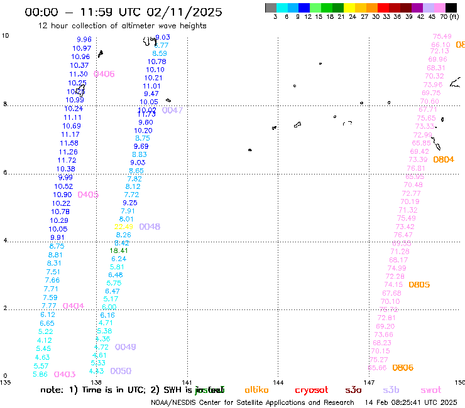
Task: Click the lavender time label 0048
Action: (x=150, y=227)
